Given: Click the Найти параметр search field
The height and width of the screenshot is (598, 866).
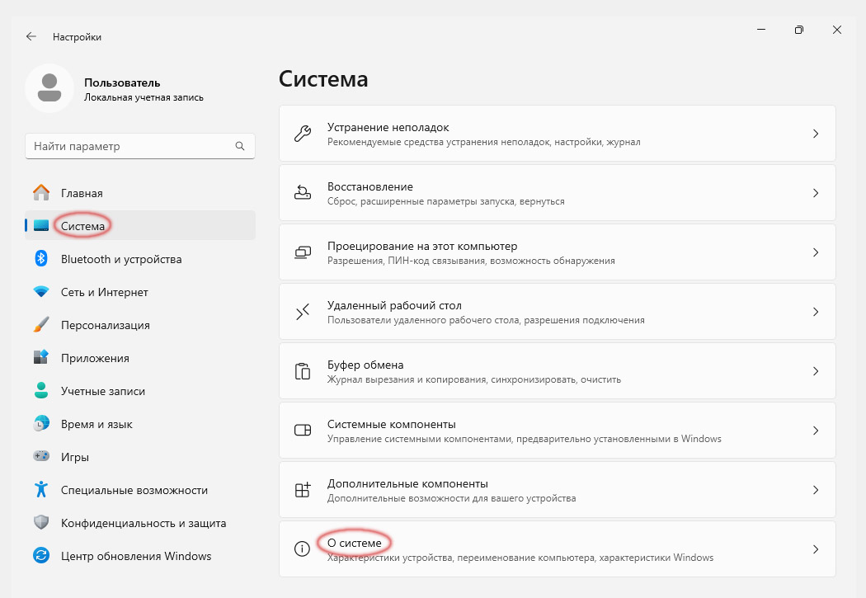Looking at the screenshot, I should click(140, 145).
